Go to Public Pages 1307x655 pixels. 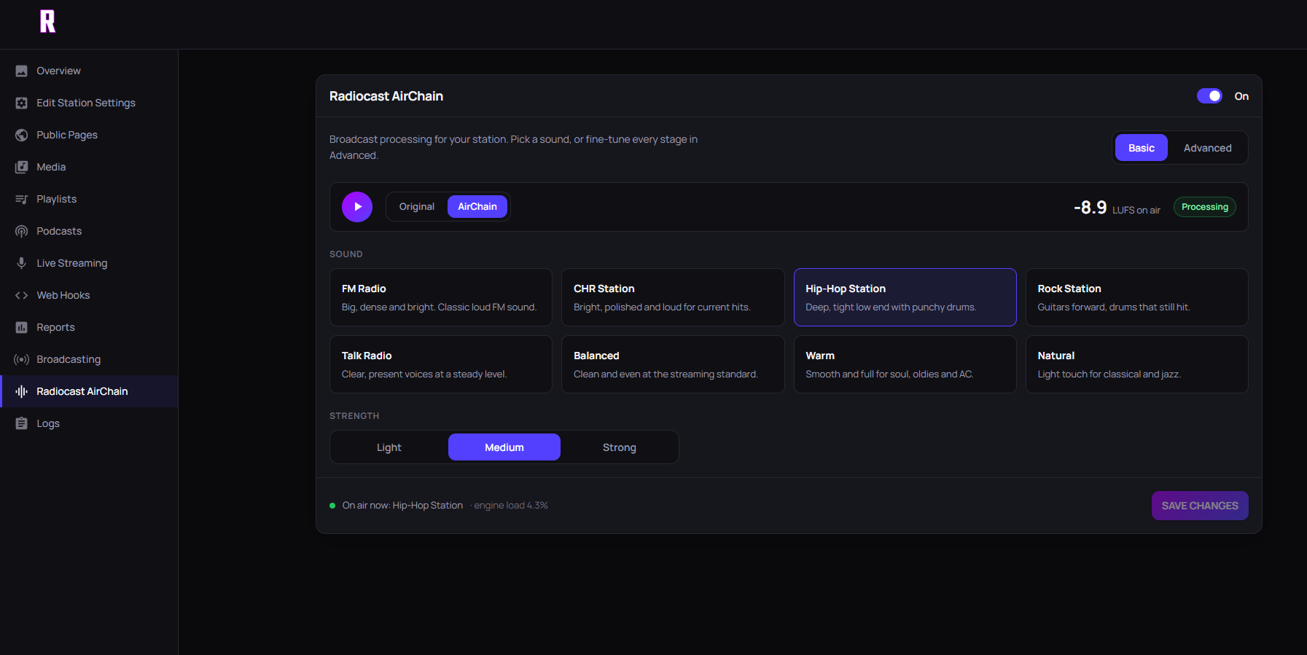89,135
